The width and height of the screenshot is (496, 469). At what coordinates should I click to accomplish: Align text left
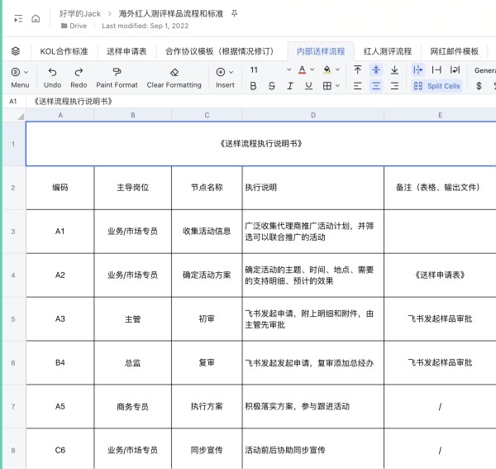coord(357,86)
